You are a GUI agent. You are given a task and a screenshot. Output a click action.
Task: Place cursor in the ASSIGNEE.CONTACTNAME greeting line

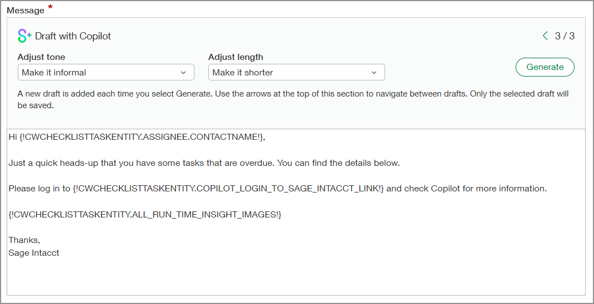(137, 137)
